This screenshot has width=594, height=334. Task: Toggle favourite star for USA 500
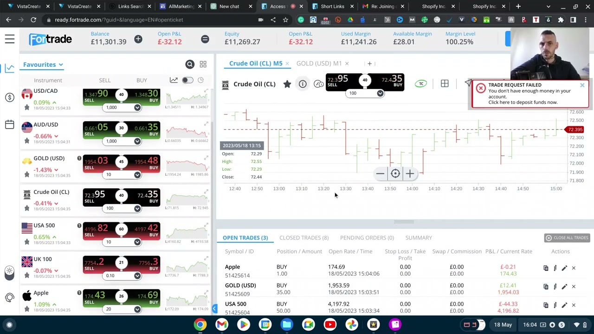pyautogui.click(x=26, y=242)
